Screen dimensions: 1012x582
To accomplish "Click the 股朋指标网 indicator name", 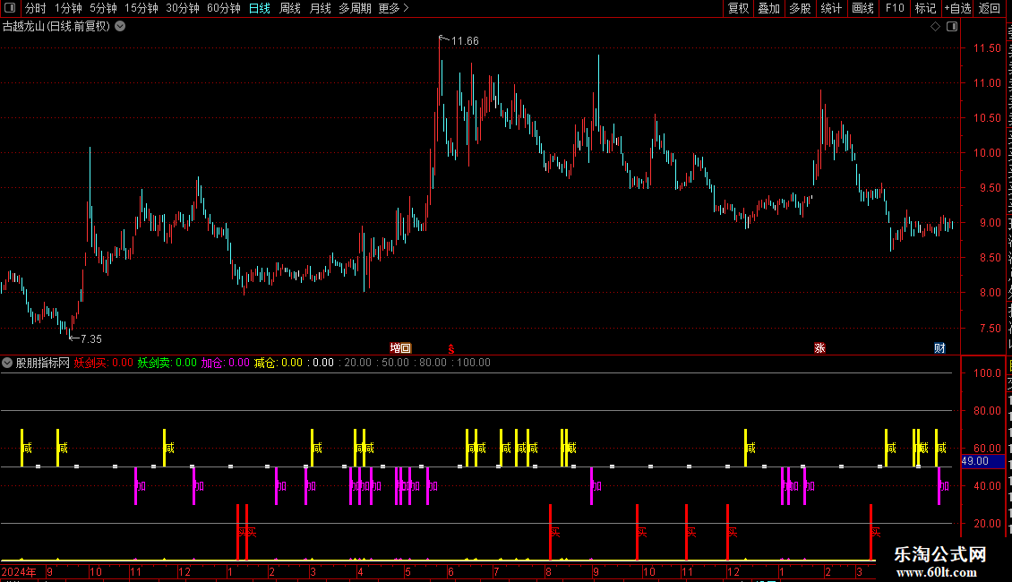I will pyautogui.click(x=43, y=363).
